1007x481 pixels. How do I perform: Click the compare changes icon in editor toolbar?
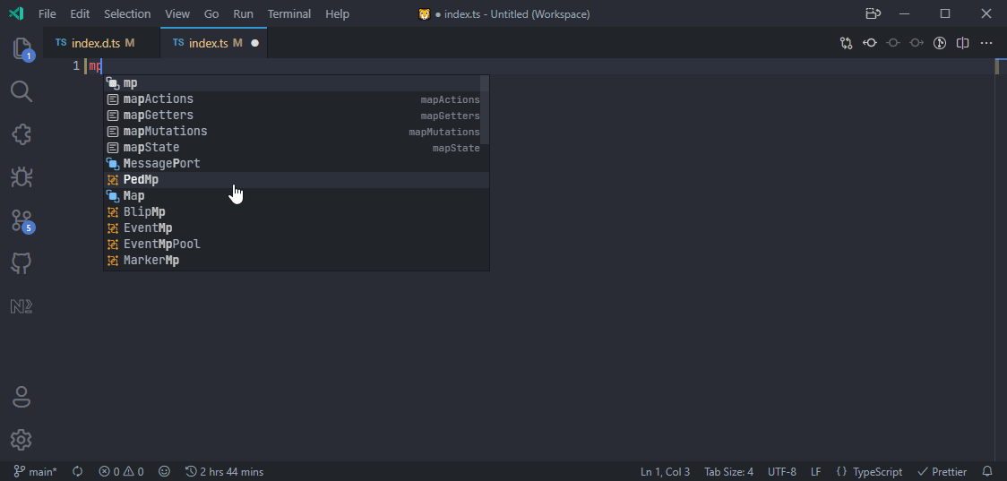847,43
